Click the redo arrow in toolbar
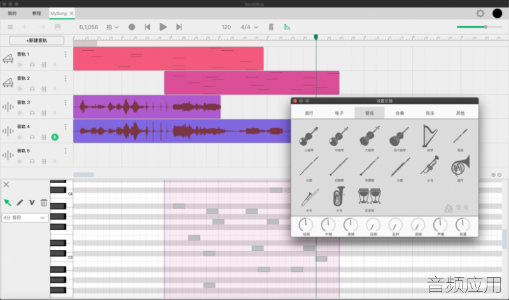Screen dimensions: 509x300 coord(42,27)
